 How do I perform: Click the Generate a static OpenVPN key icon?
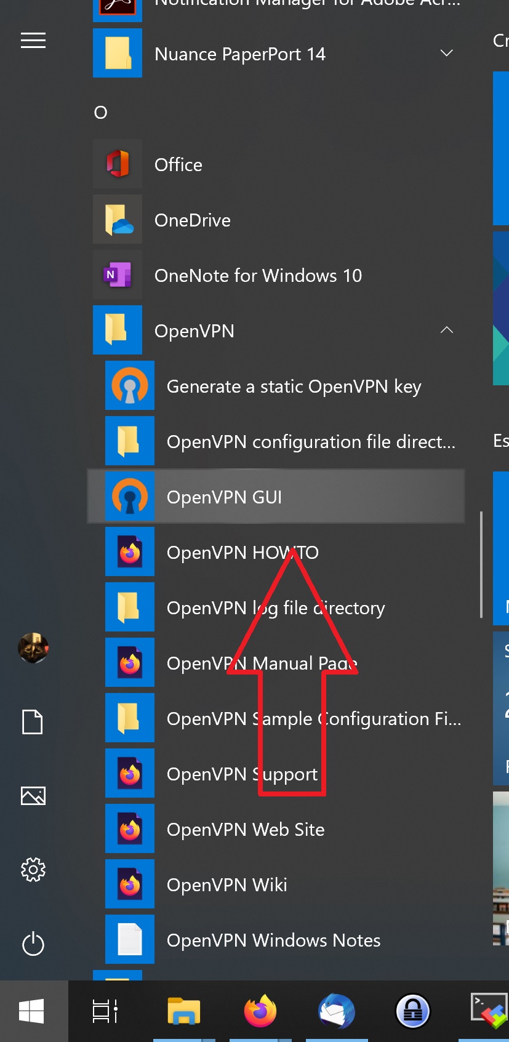[130, 385]
